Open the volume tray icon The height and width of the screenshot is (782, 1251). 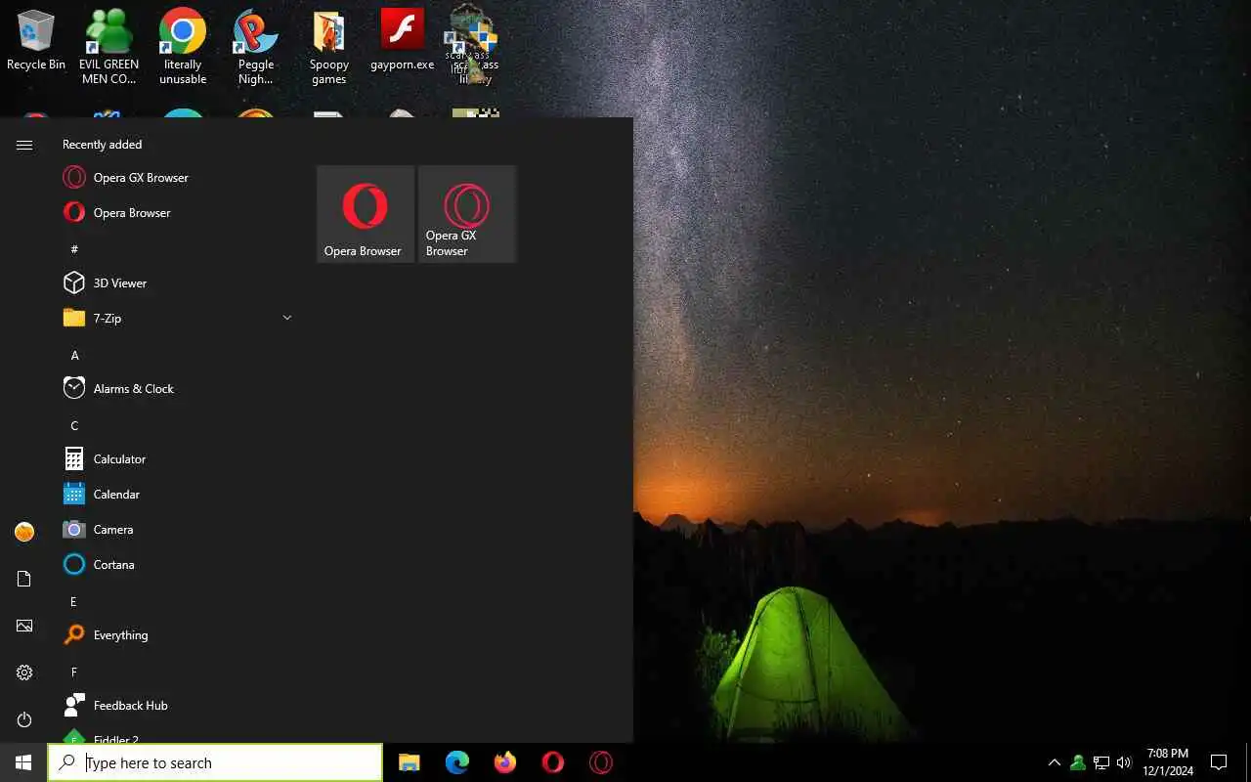tap(1124, 762)
